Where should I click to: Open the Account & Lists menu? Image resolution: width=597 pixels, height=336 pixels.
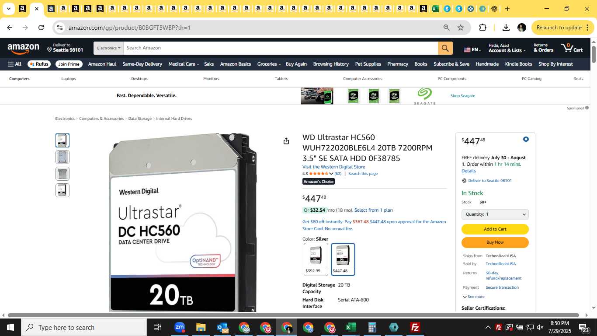507,48
